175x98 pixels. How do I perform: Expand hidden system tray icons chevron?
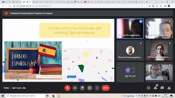(x=136, y=96)
